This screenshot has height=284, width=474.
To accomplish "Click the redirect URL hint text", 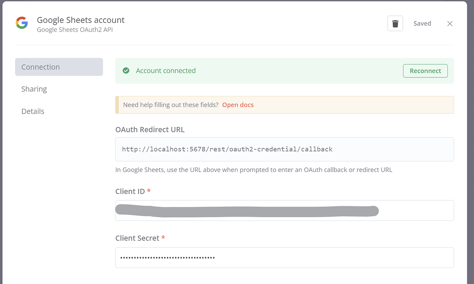I will coord(254,170).
